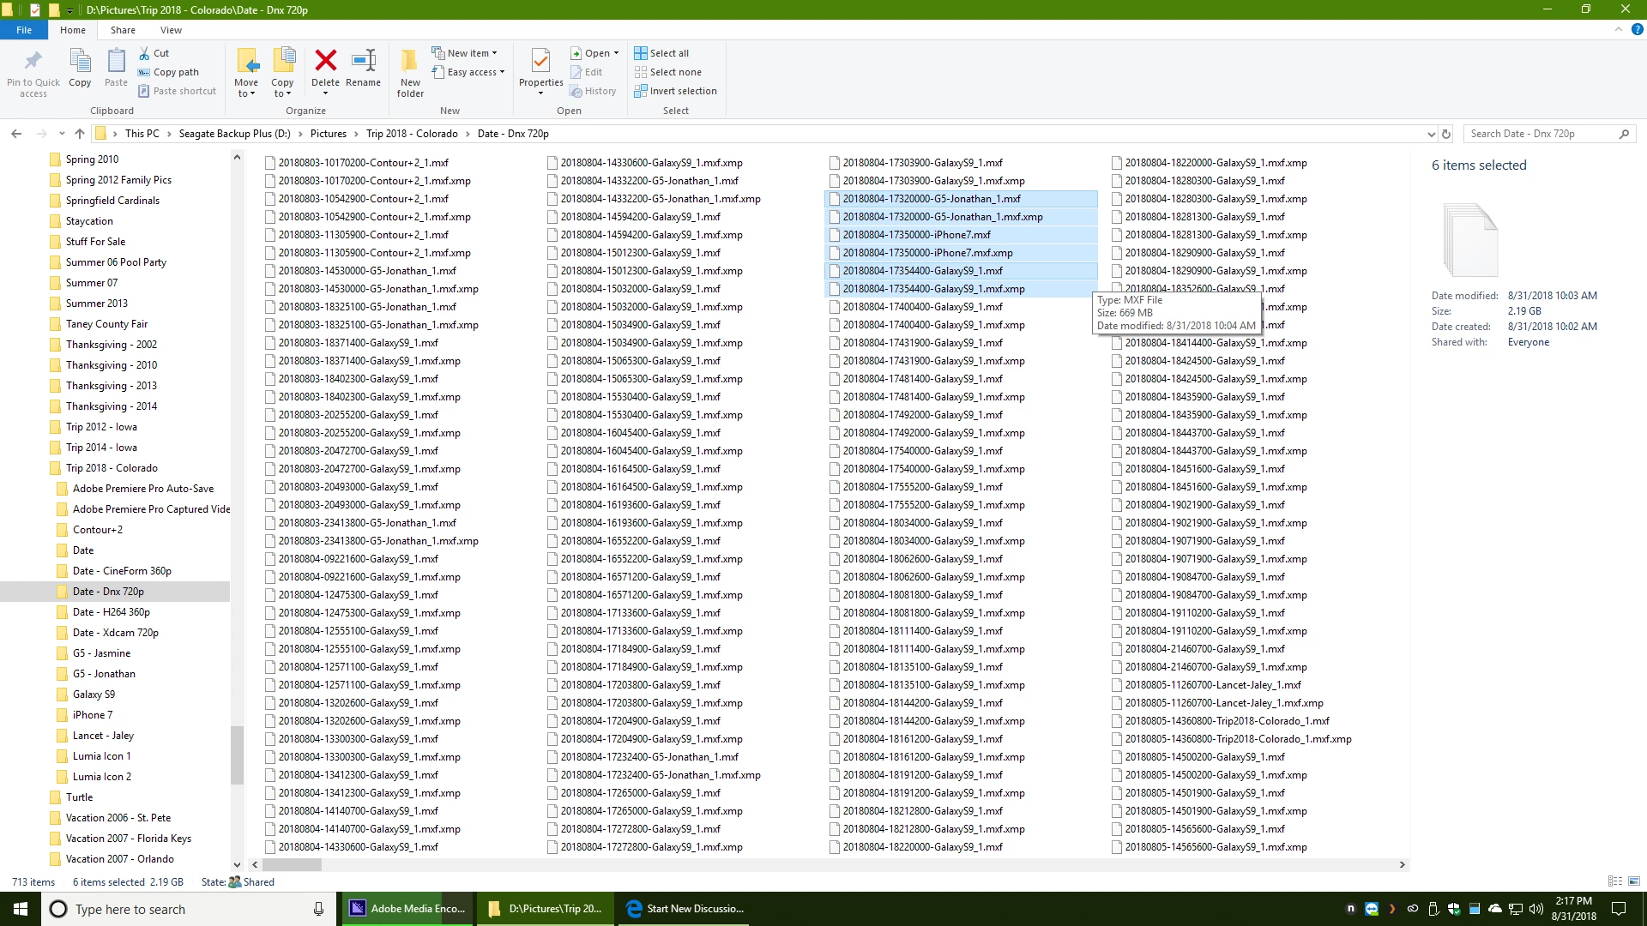
Task: Switch to large icons view toggle
Action: (1634, 881)
